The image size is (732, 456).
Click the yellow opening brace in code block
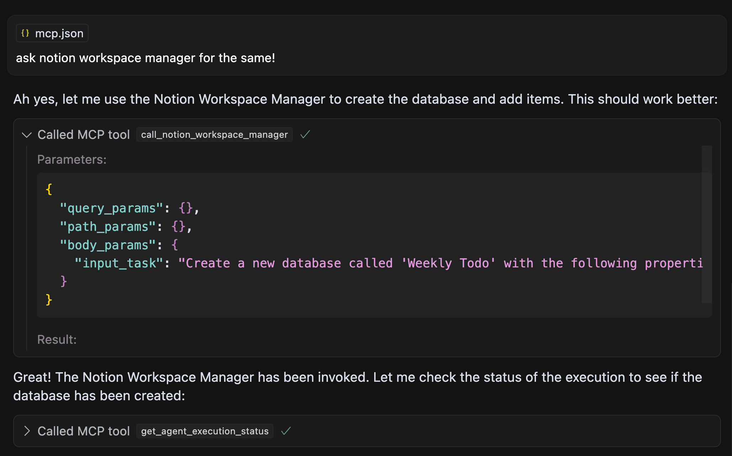(x=49, y=189)
